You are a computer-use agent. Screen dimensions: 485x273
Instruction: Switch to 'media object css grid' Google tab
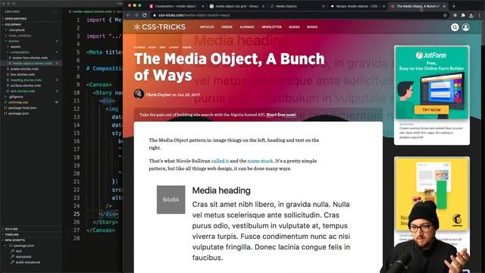pyautogui.click(x=236, y=6)
